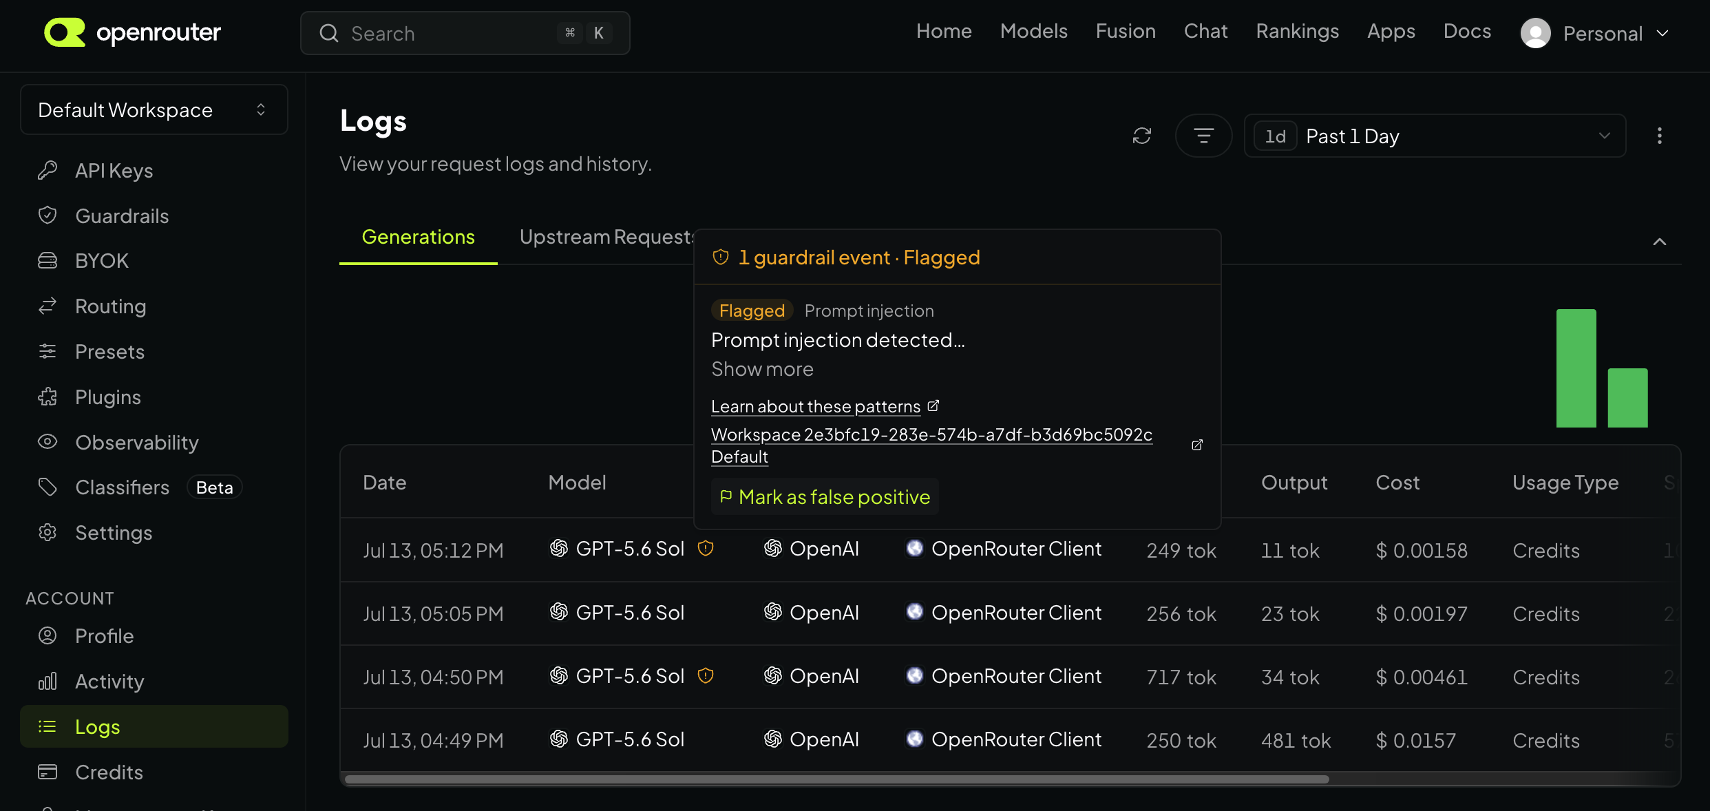This screenshot has height=811, width=1710.
Task: Click the Personal account avatar
Action: click(x=1535, y=33)
